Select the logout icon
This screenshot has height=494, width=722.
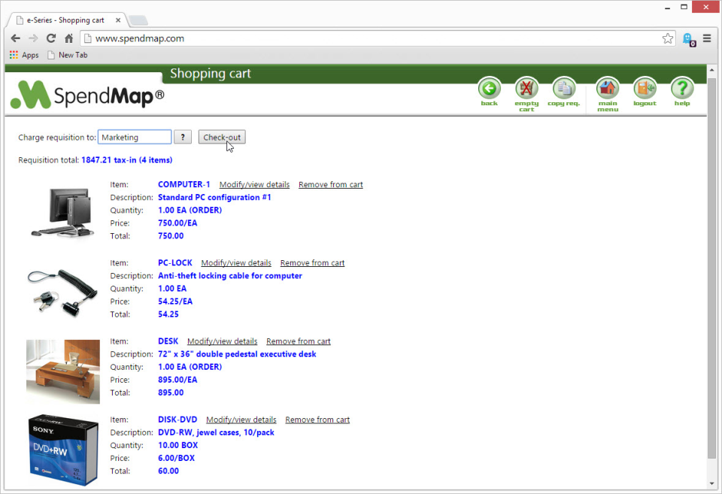point(645,89)
